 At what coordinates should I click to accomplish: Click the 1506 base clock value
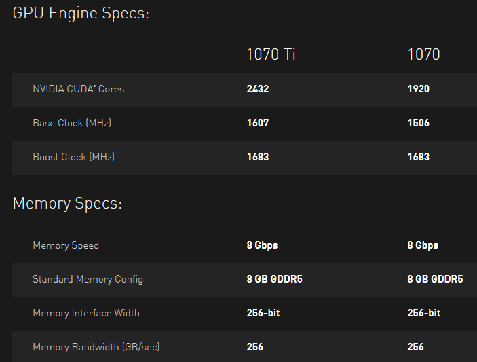coord(418,123)
